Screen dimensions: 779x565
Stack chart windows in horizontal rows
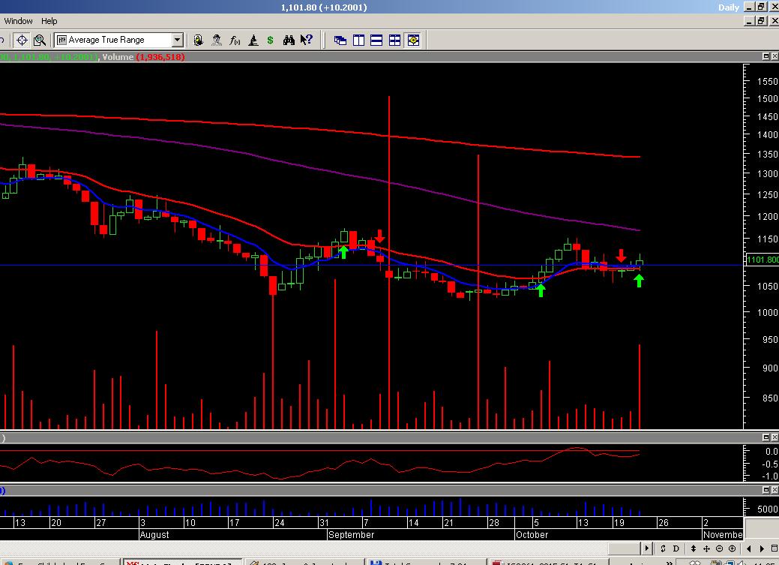[x=376, y=40]
